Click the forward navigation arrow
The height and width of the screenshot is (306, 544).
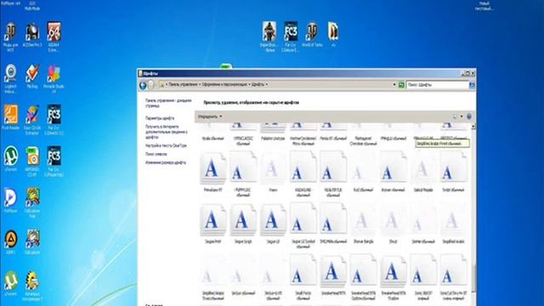[x=151, y=85]
